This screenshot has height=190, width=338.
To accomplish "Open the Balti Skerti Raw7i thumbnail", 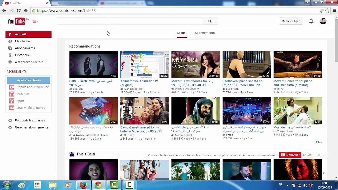I will tap(93, 64).
